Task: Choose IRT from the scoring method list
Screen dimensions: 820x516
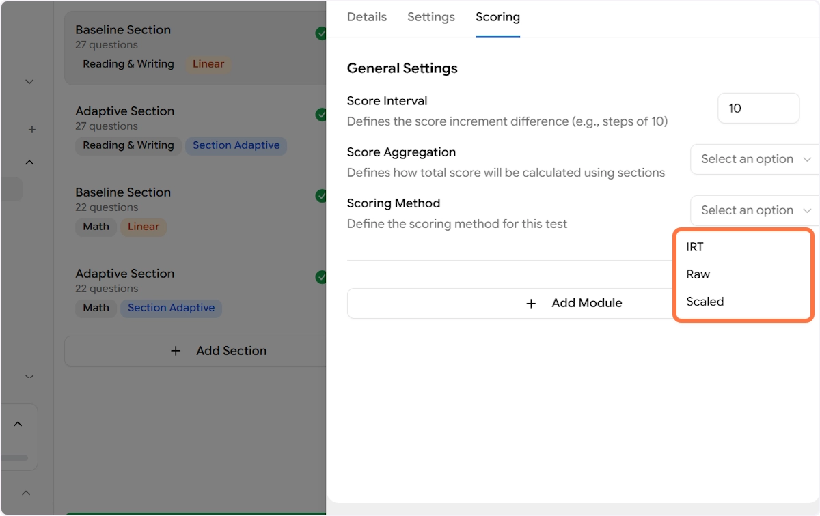Action: pyautogui.click(x=695, y=247)
